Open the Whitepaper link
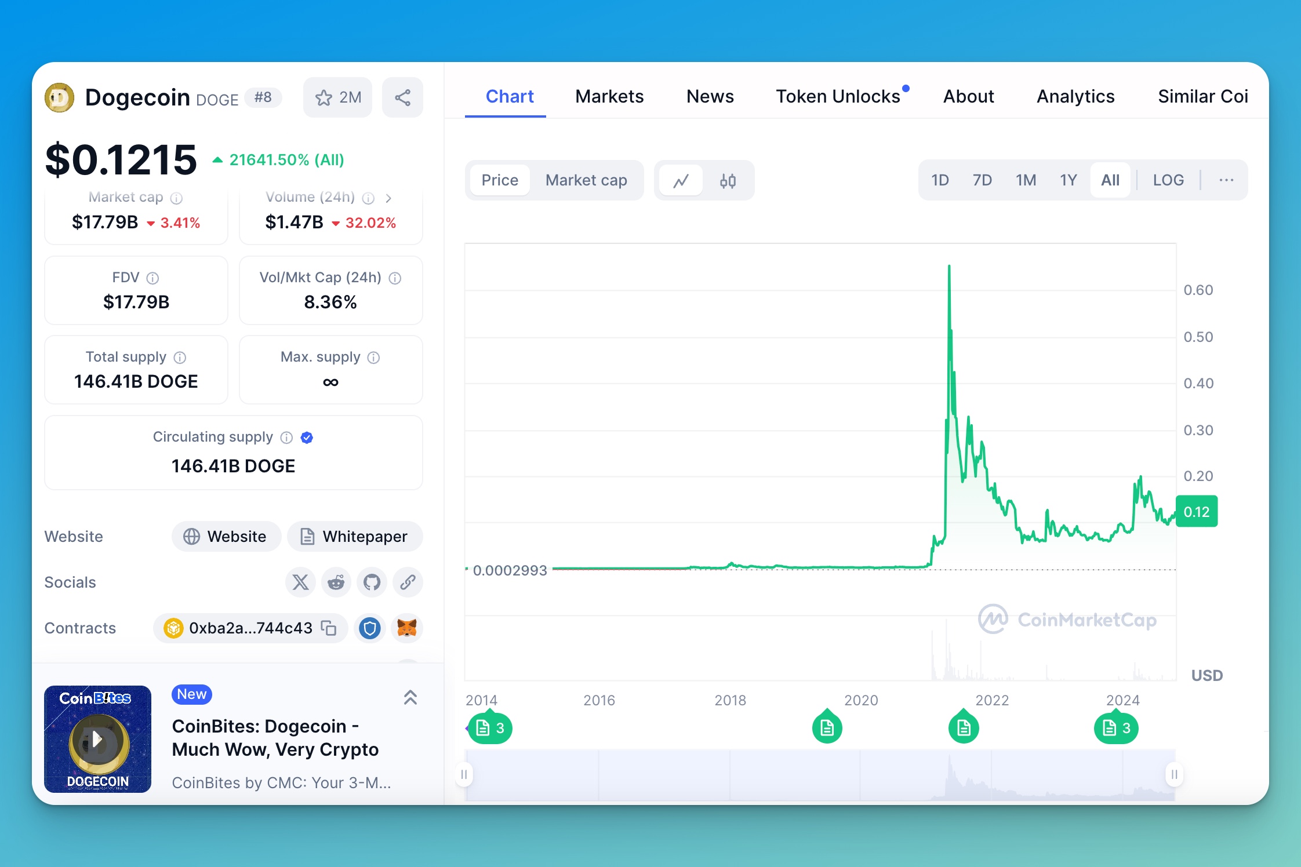The image size is (1301, 867). pyautogui.click(x=355, y=537)
